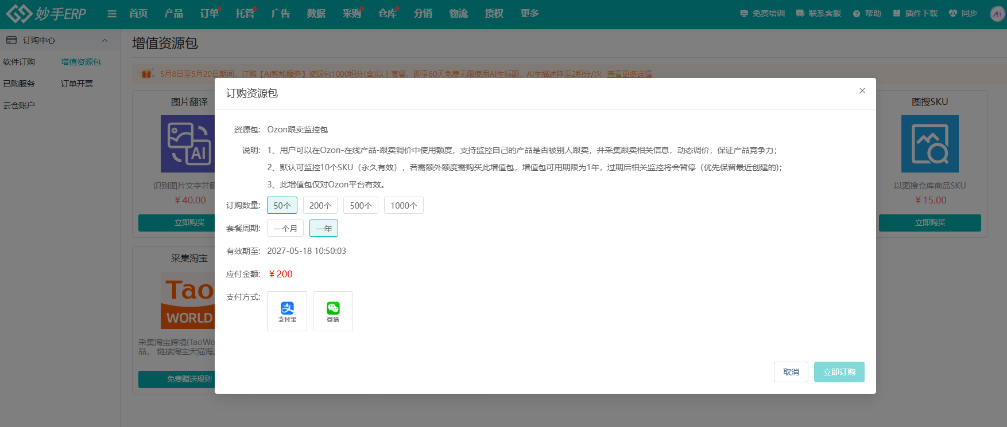
Task: Click 联系客服 in the top bar
Action: pos(819,13)
